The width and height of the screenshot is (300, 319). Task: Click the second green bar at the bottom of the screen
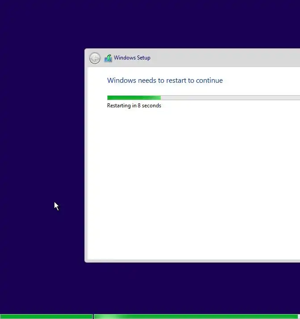[x=197, y=317]
